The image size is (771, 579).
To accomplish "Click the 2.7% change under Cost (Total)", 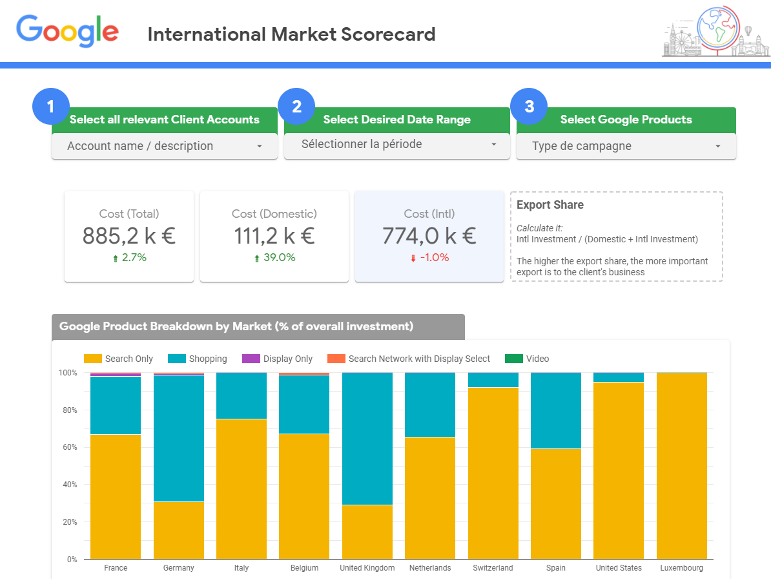I will point(134,257).
